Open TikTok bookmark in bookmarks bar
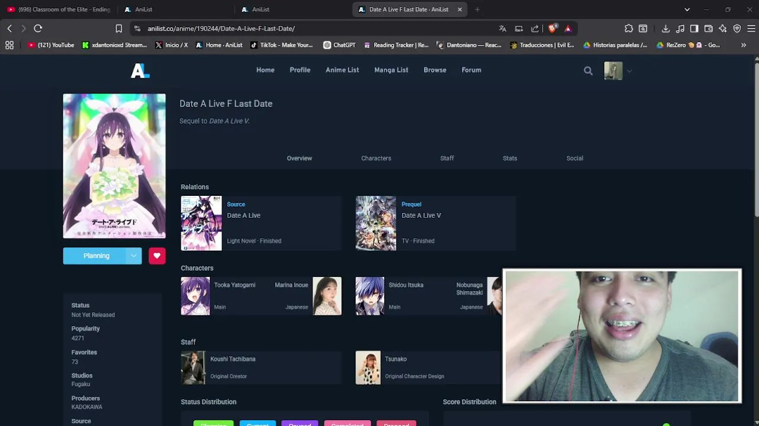The height and width of the screenshot is (426, 759). point(282,45)
